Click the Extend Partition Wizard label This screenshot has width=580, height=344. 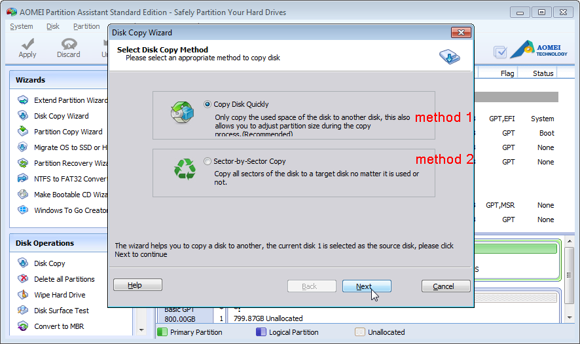[x=71, y=100]
